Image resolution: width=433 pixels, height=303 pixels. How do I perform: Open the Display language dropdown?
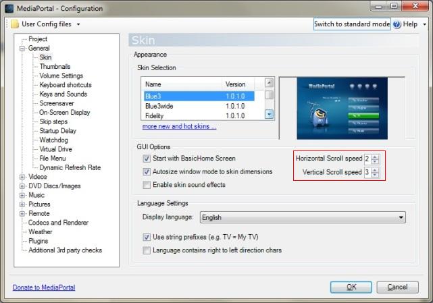[303, 217]
